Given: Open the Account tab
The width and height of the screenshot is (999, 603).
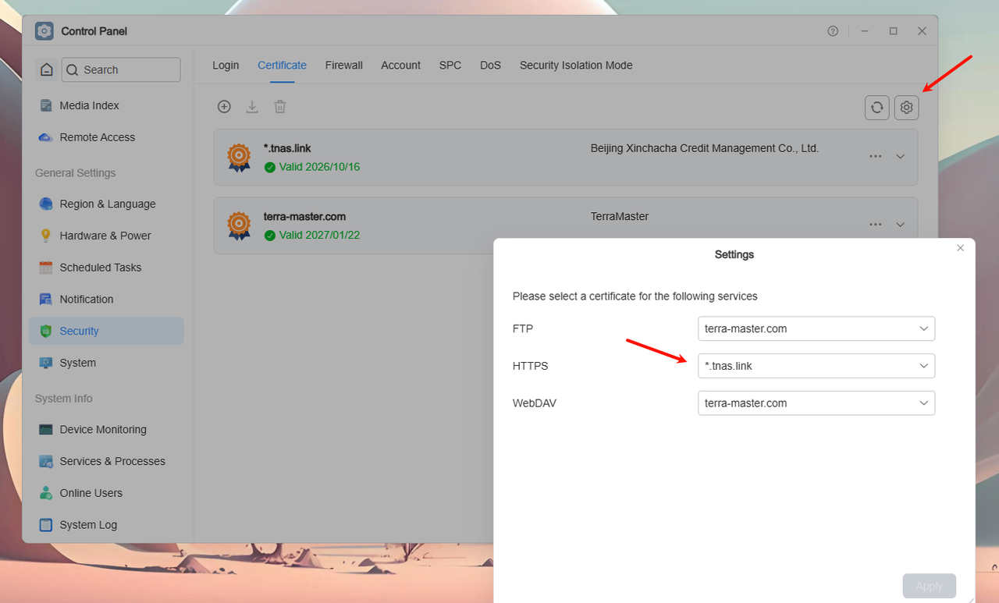Looking at the screenshot, I should coord(401,66).
